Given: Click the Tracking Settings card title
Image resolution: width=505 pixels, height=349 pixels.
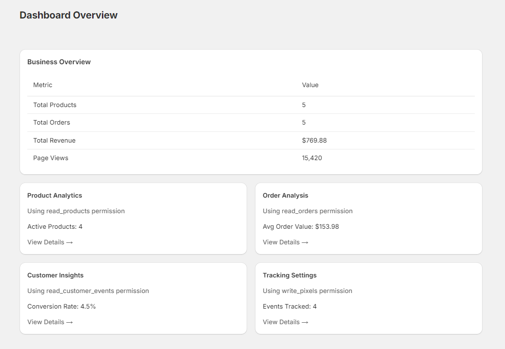Looking at the screenshot, I should (x=290, y=275).
